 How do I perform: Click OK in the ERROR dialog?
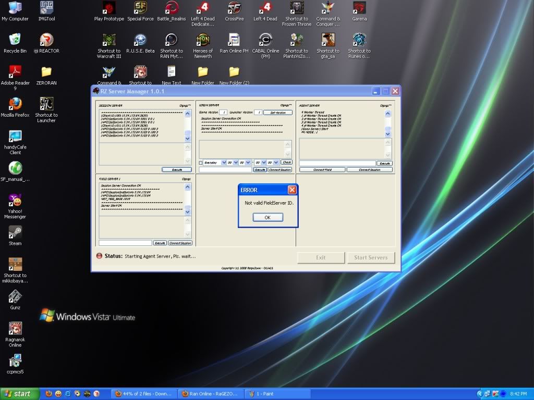268,218
